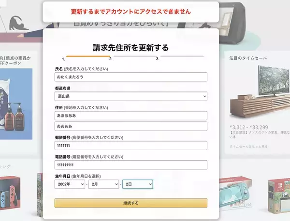Click the first 住所 address line field
This screenshot has height=221, width=290.
coord(131,116)
